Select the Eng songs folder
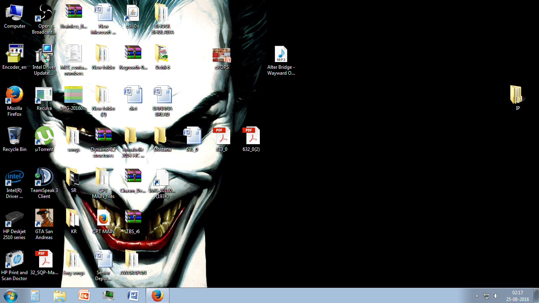Viewport: 539px width, 303px height. (74, 263)
